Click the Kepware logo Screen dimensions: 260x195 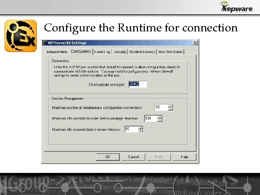(235, 7)
